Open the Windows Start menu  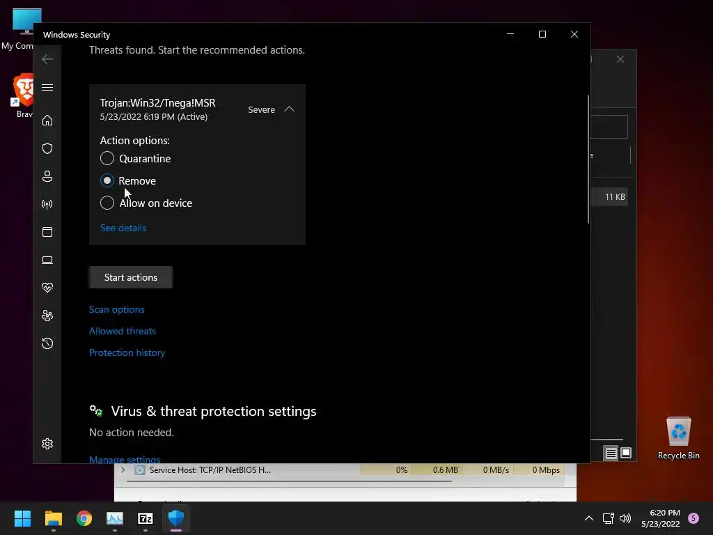click(22, 518)
